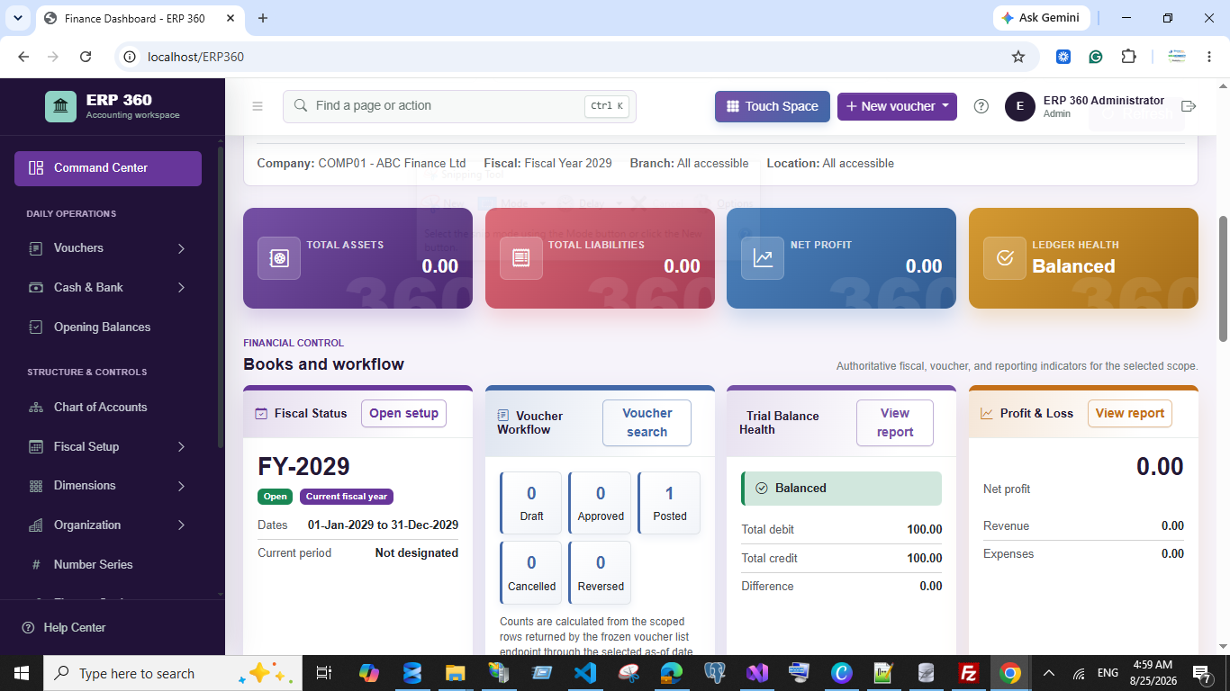Click the Posted voucher count tile
The image size is (1230, 691).
(669, 503)
